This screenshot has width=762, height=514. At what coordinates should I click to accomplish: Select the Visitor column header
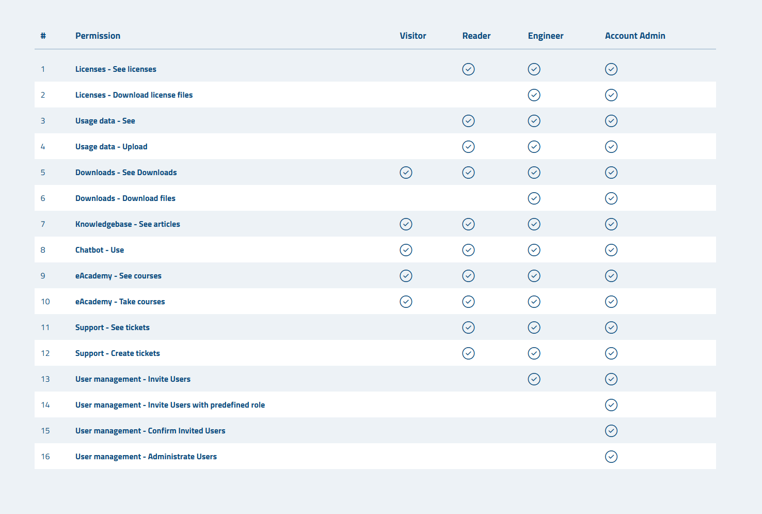click(412, 36)
